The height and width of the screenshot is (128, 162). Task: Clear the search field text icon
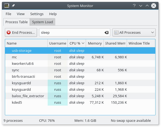(x=106, y=33)
